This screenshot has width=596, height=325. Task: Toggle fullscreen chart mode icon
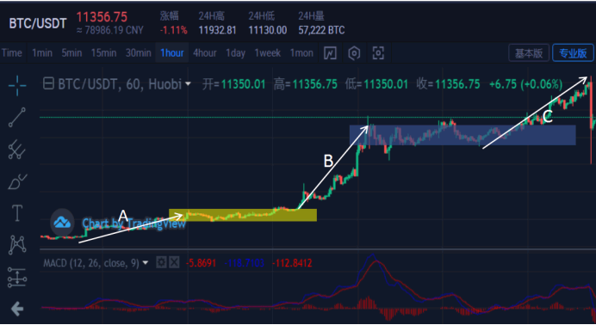[x=378, y=53]
